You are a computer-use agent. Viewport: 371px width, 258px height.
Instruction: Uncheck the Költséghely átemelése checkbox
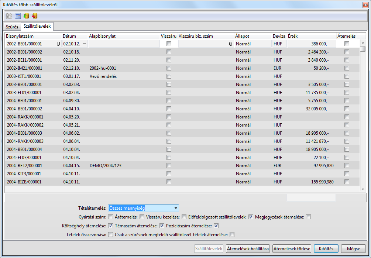(110, 226)
